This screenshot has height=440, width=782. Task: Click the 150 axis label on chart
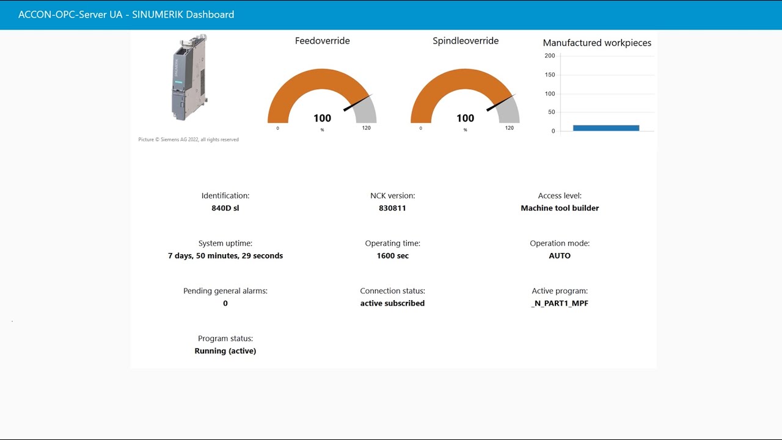click(x=550, y=75)
